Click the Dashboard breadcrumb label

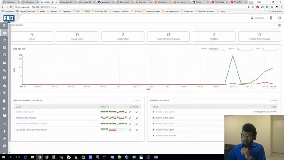[x=17, y=25]
